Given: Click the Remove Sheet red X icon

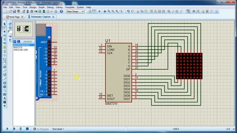Looking at the screenshot, I should coord(207,11).
